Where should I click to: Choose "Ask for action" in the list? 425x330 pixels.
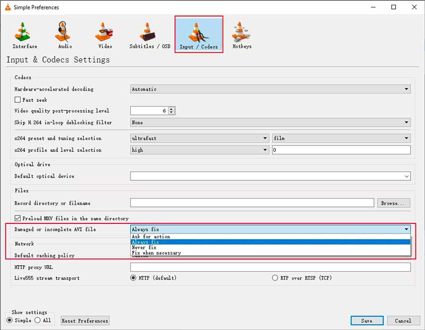tap(151, 237)
